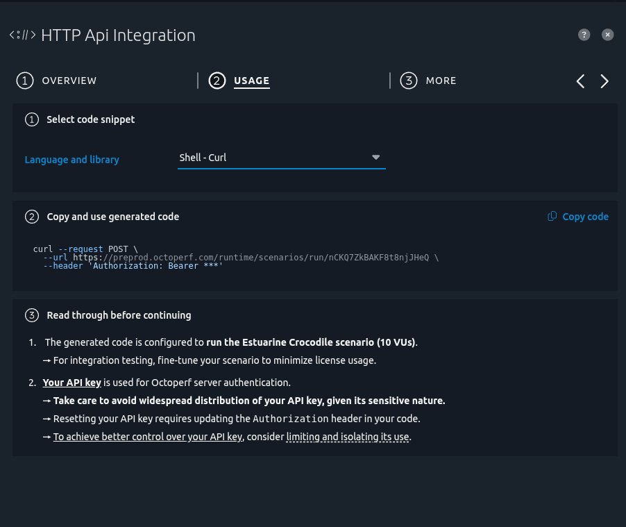Open help via the question mark icon

pyautogui.click(x=584, y=35)
